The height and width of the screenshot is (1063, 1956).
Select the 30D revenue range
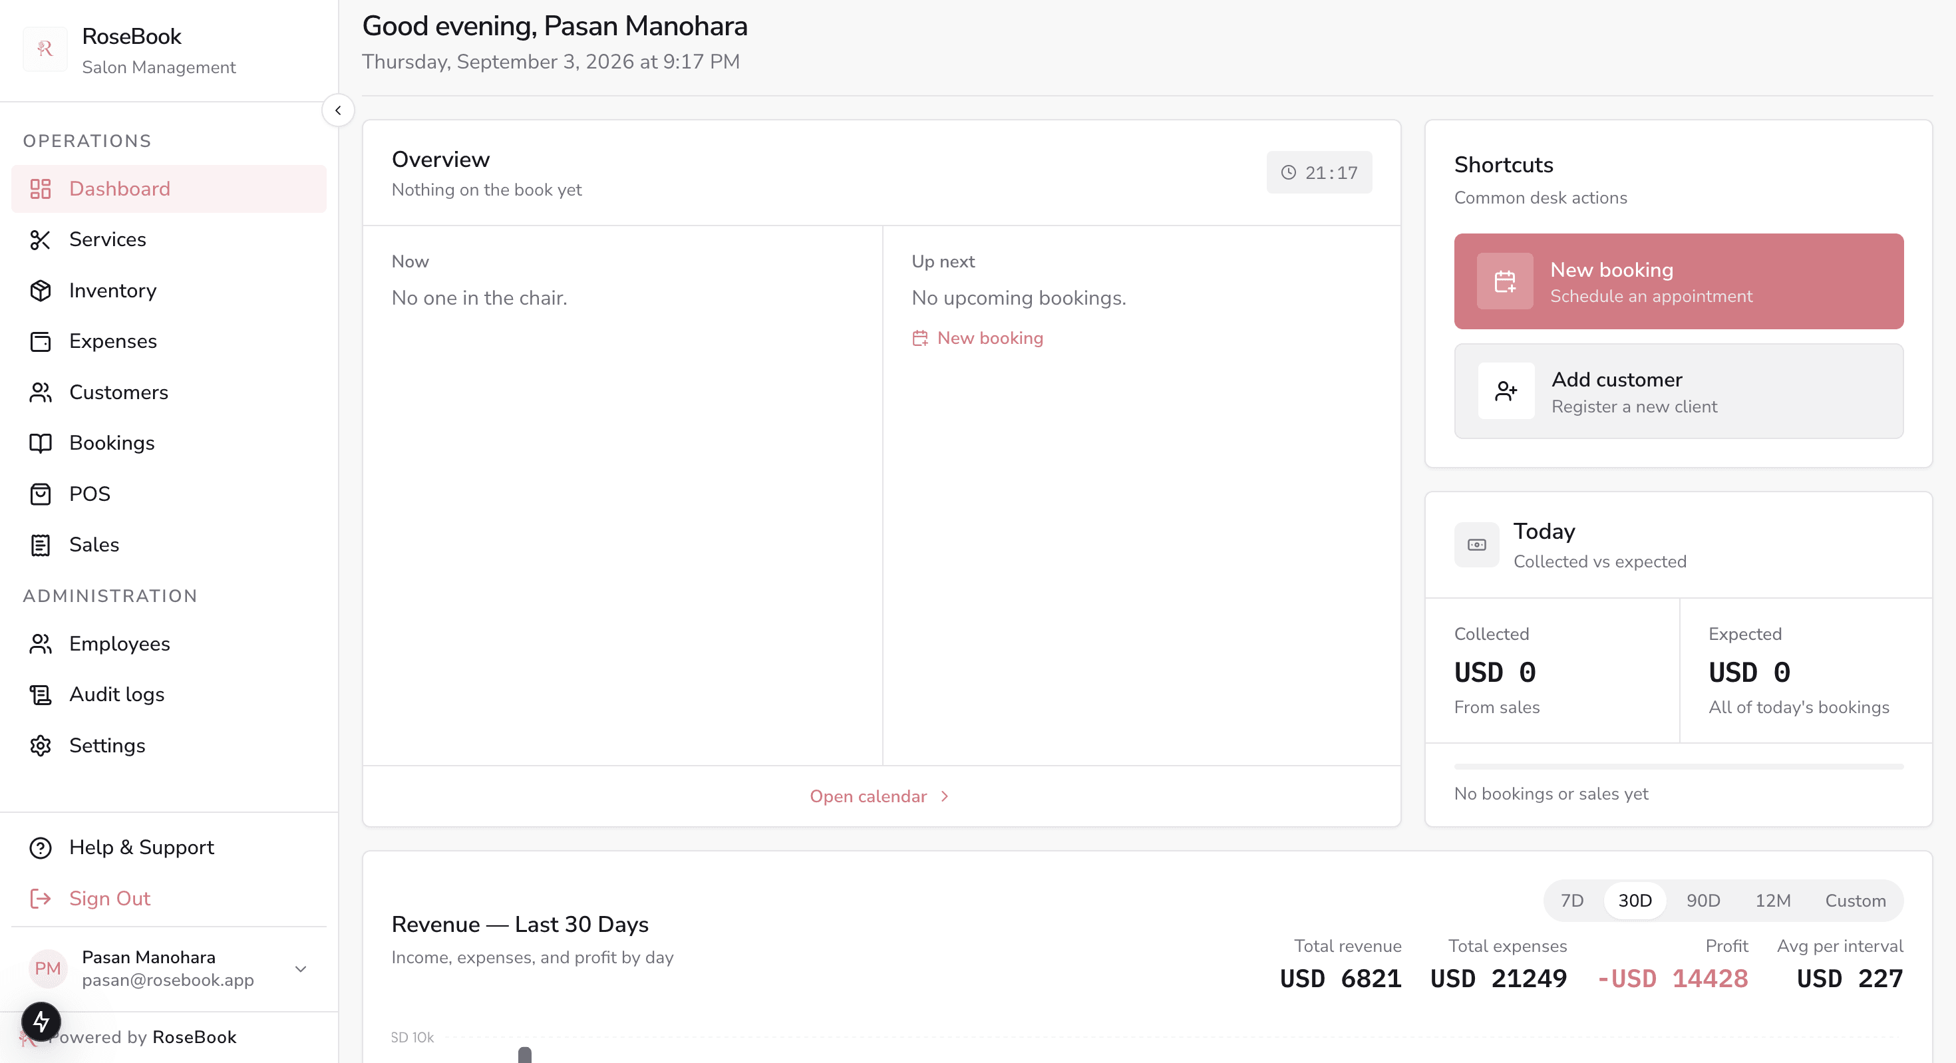1634,900
